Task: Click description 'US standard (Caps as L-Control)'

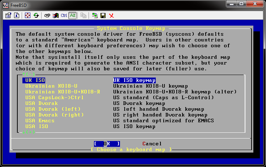Action: pos(163,97)
